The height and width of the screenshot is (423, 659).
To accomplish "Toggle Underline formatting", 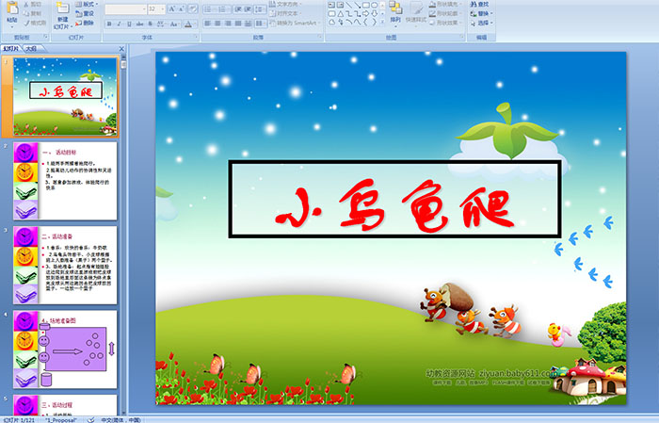I will click(x=129, y=24).
